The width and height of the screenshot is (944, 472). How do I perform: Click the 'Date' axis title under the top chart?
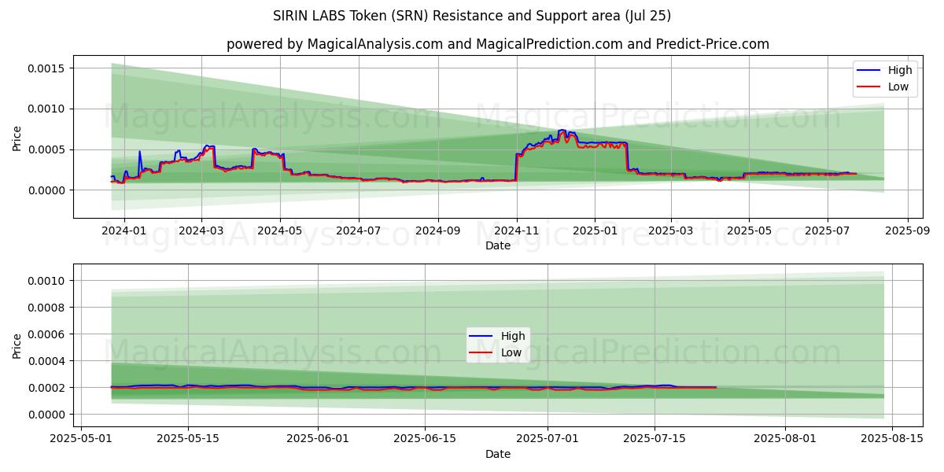coord(498,245)
